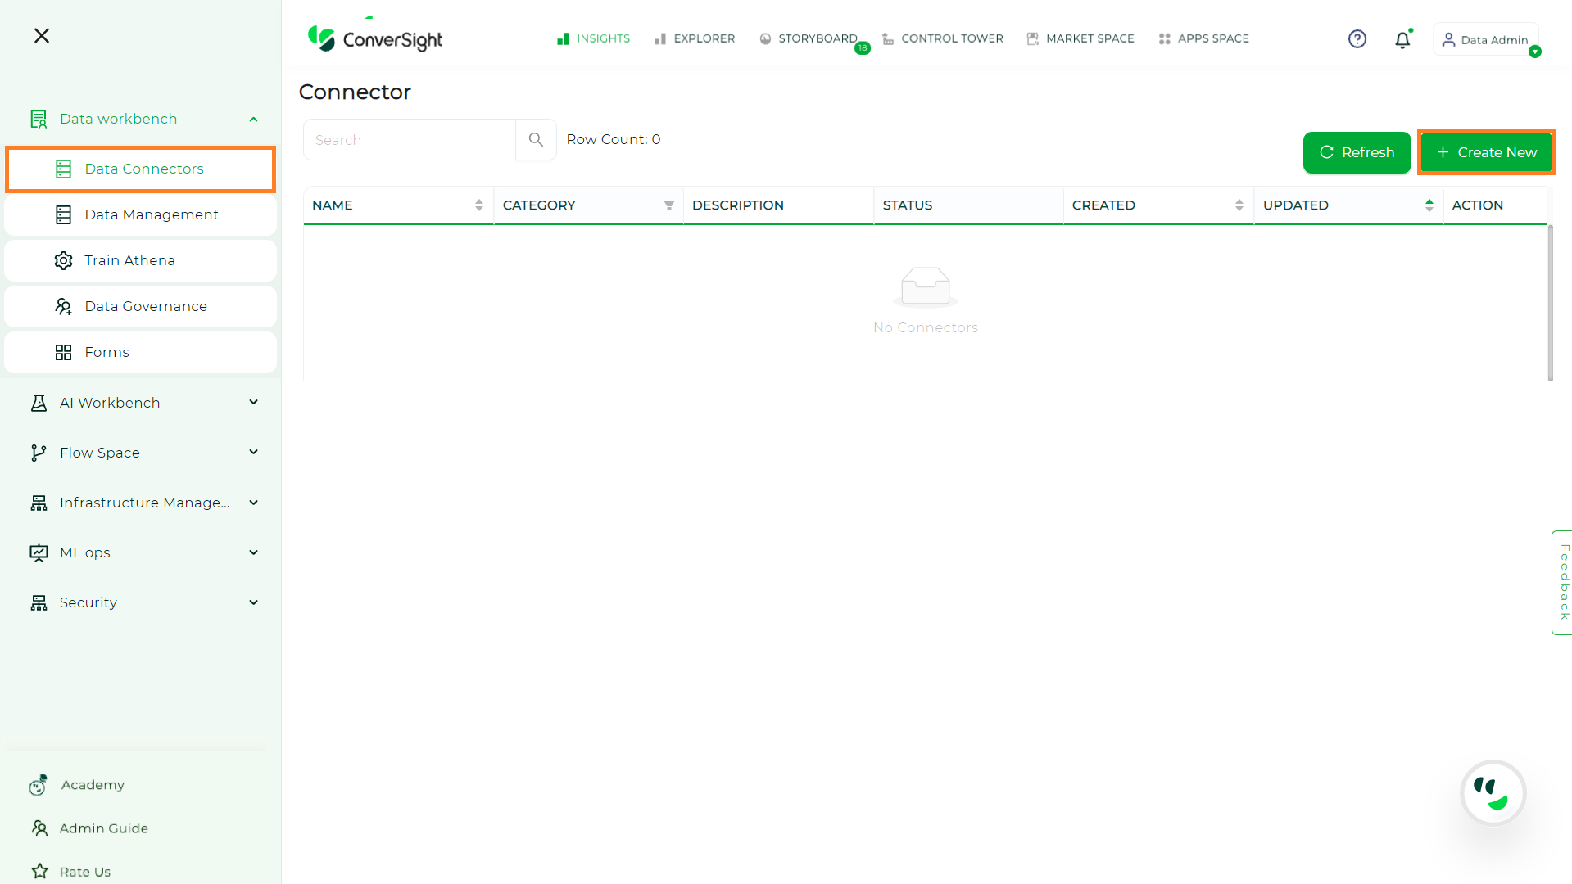The width and height of the screenshot is (1572, 884).
Task: Open notifications bell icon
Action: pyautogui.click(x=1402, y=39)
